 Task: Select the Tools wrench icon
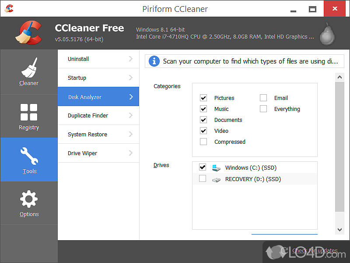29,156
